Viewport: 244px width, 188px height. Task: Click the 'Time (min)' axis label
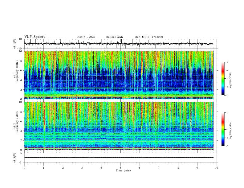point(123,170)
